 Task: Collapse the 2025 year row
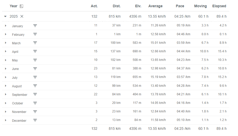click(5, 16)
